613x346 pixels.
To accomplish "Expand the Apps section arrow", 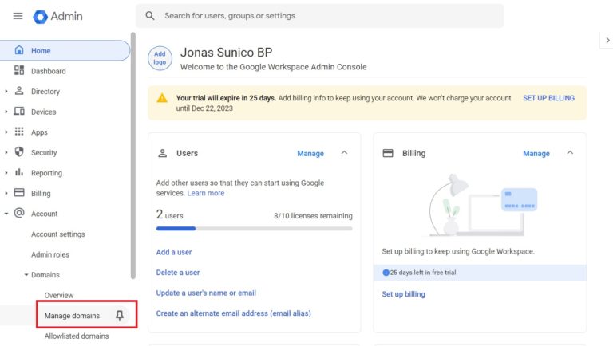I will click(x=6, y=132).
